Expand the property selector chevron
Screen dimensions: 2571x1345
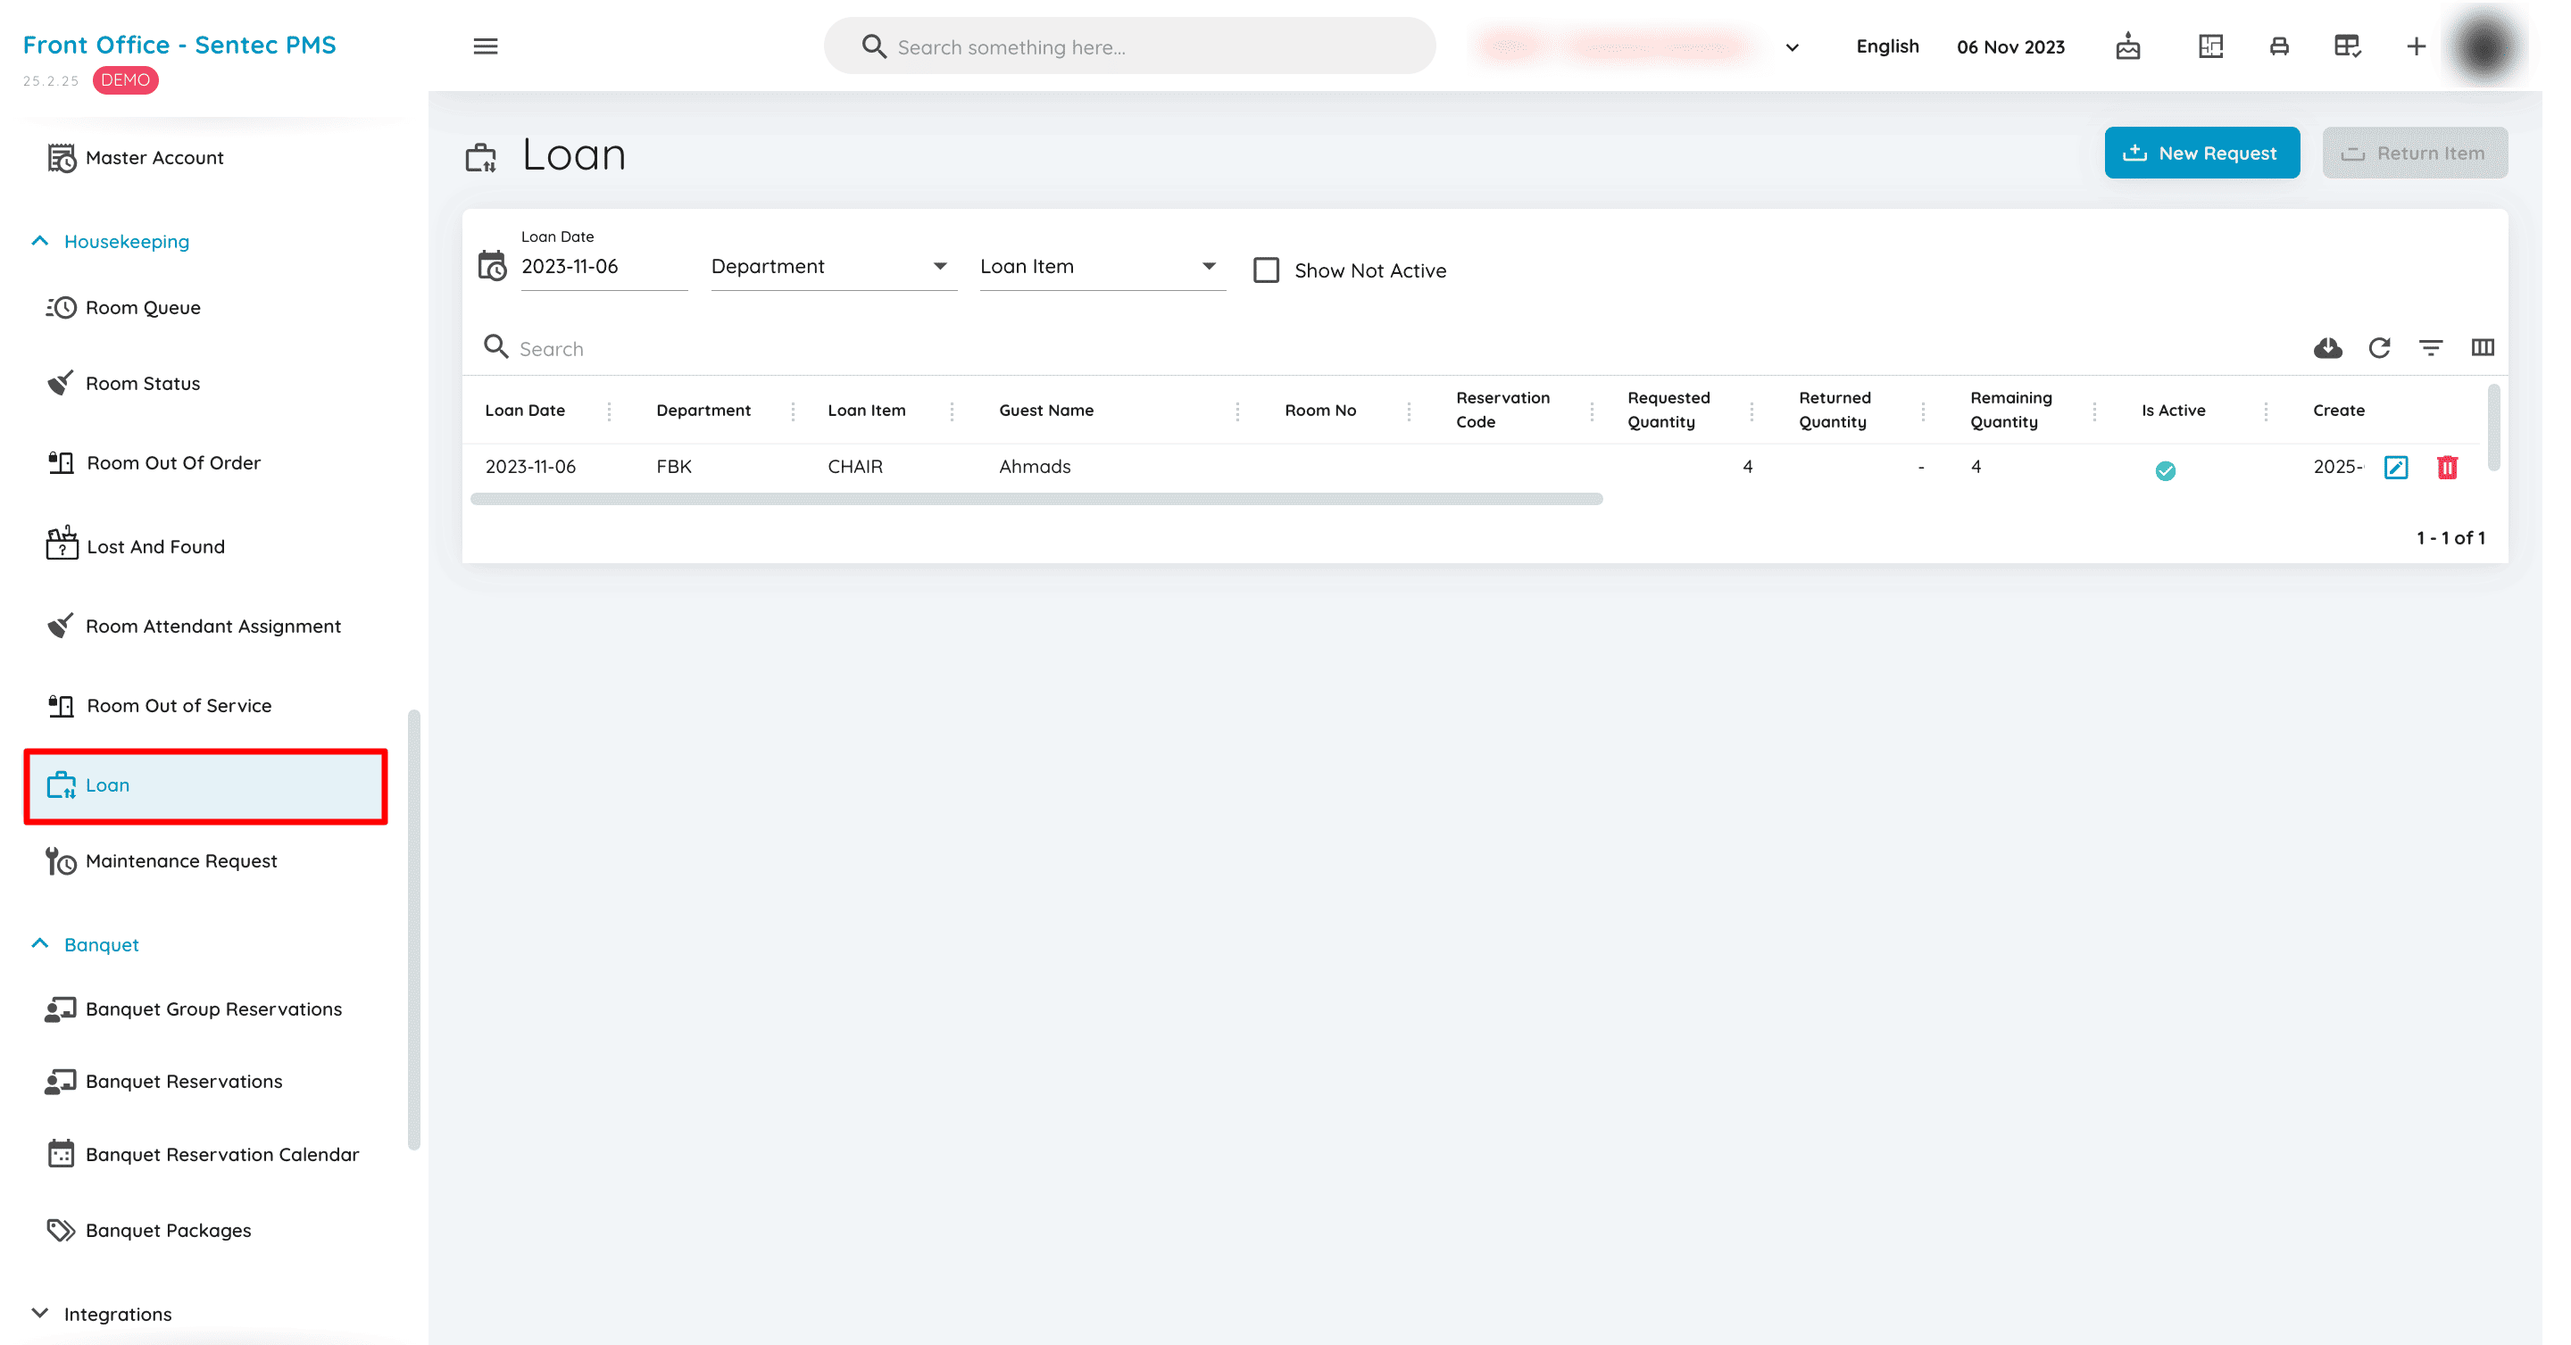click(x=1793, y=47)
